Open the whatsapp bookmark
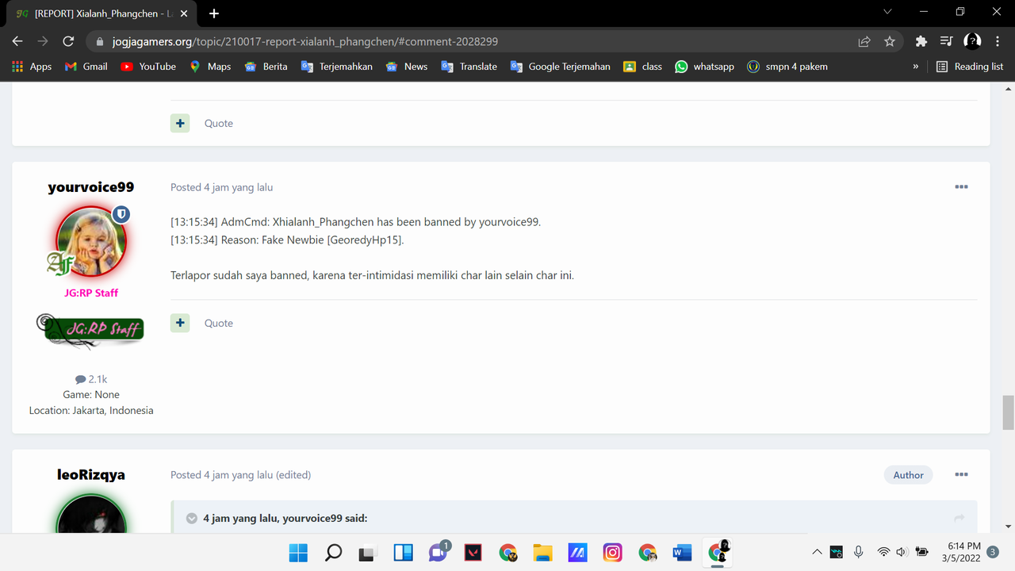This screenshot has width=1015, height=571. tap(705, 67)
